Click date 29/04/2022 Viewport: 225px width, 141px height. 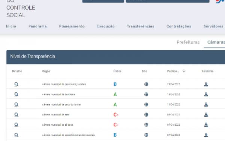174,84
